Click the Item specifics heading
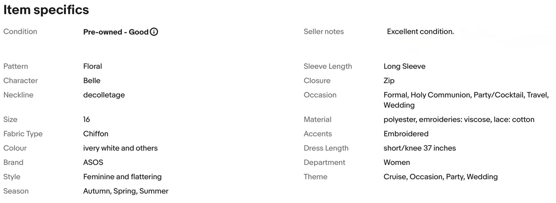Image resolution: width=556 pixels, height=203 pixels. coord(46,10)
